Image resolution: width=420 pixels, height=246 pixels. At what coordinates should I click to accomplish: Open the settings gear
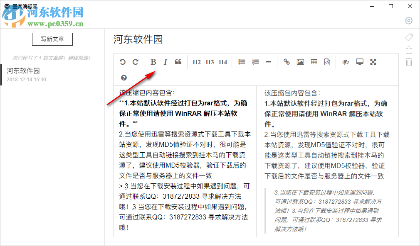pos(408,20)
